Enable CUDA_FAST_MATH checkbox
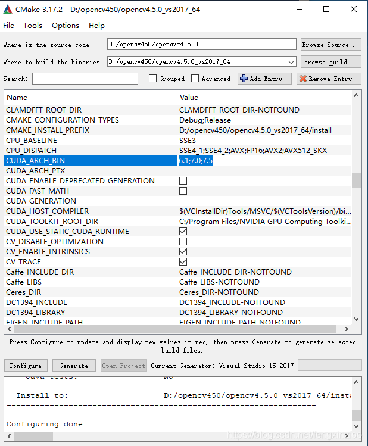 click(x=183, y=191)
